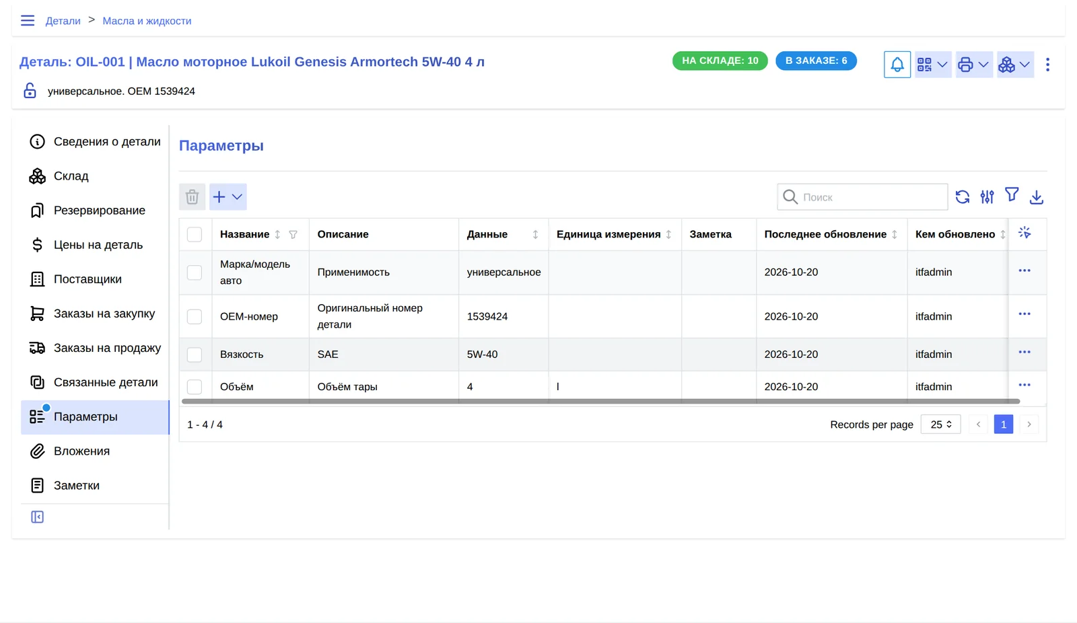1077x623 pixels.
Task: Refresh the parameters table
Action: click(x=962, y=197)
